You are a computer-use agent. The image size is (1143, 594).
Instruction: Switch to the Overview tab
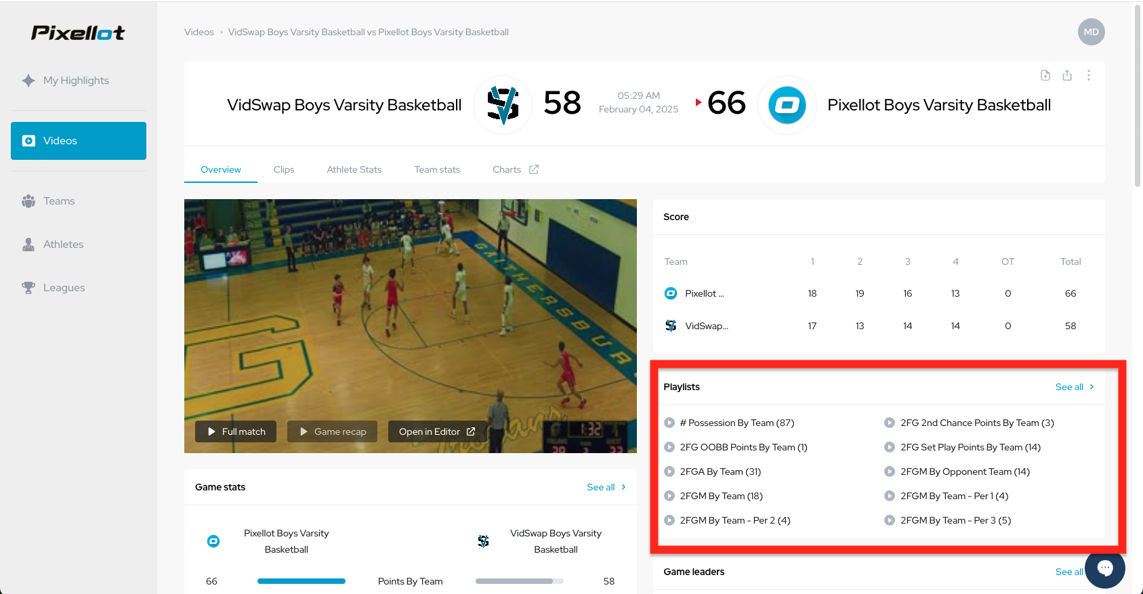[x=221, y=169]
